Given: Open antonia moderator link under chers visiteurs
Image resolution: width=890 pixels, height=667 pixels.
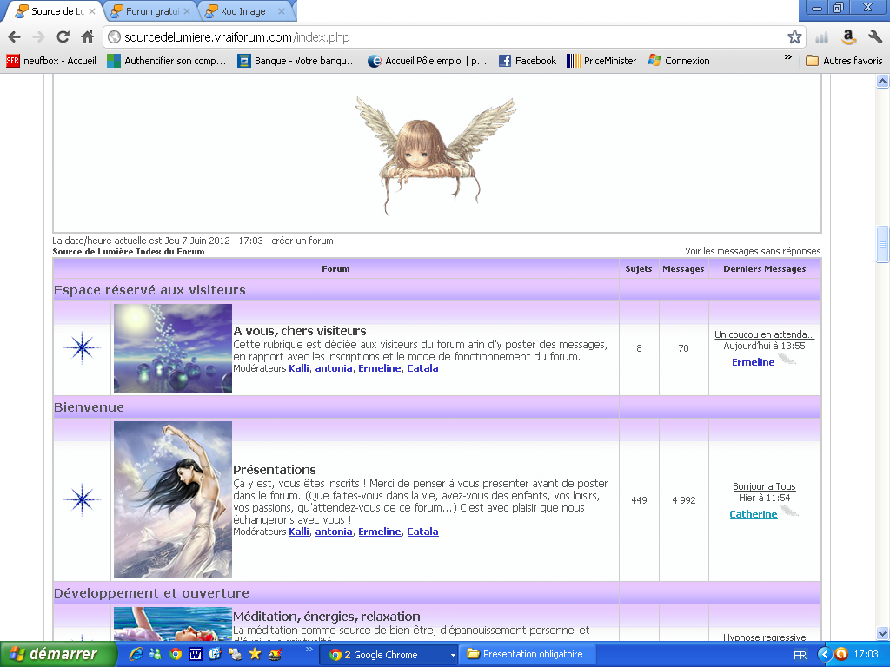Looking at the screenshot, I should [x=334, y=368].
